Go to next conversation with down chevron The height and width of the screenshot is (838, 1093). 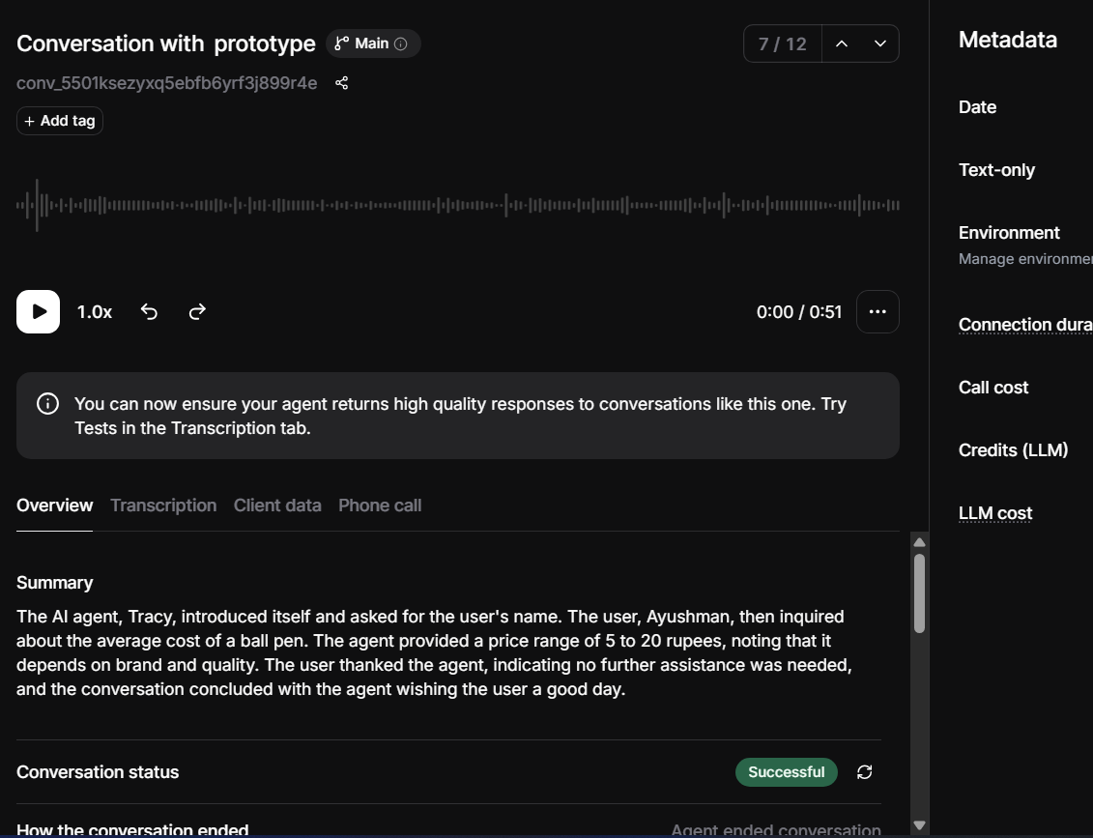pos(880,43)
